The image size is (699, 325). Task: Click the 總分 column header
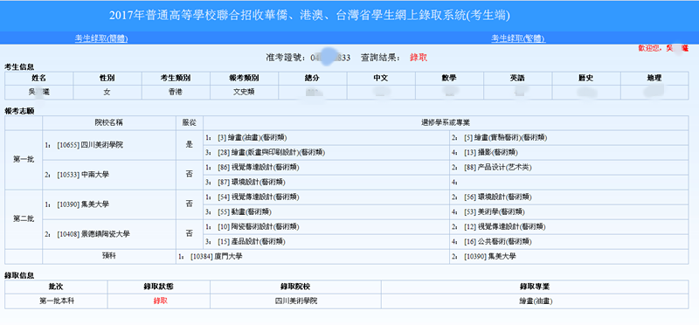(x=313, y=78)
